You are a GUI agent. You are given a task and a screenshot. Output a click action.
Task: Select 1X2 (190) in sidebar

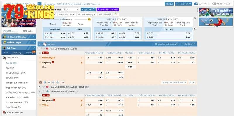tap(10, 68)
